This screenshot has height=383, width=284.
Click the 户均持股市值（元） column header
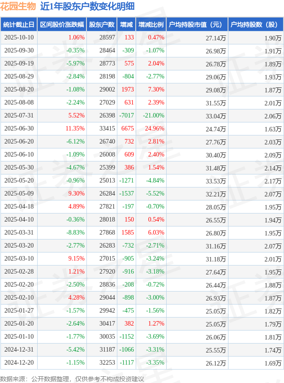point(197,25)
